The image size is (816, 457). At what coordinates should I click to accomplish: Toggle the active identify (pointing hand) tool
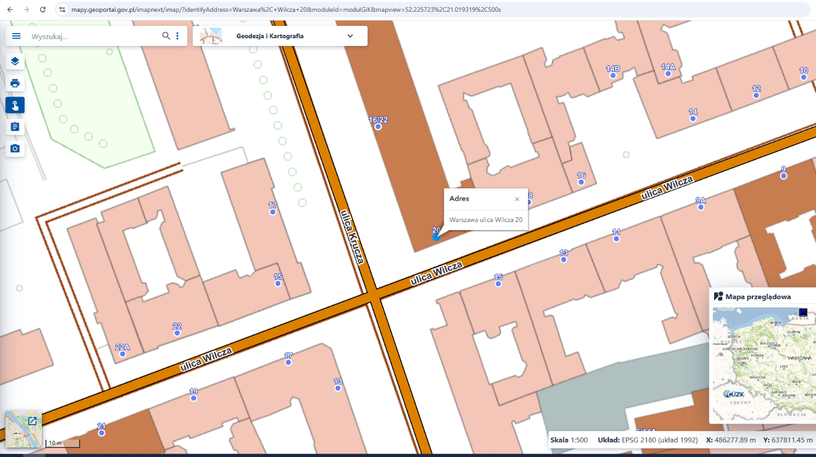click(15, 105)
